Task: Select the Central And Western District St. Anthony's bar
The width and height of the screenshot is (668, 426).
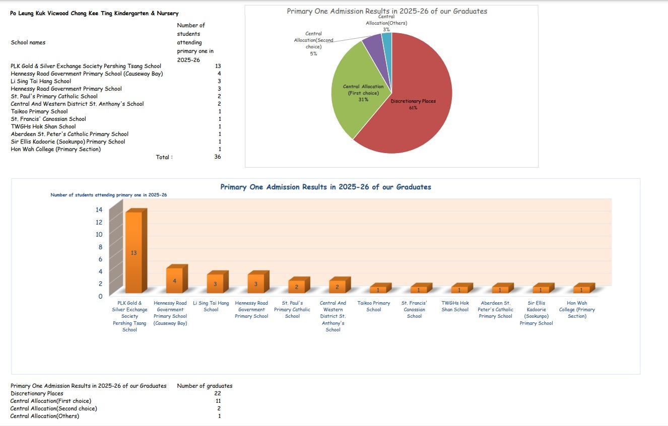Action: [x=340, y=285]
